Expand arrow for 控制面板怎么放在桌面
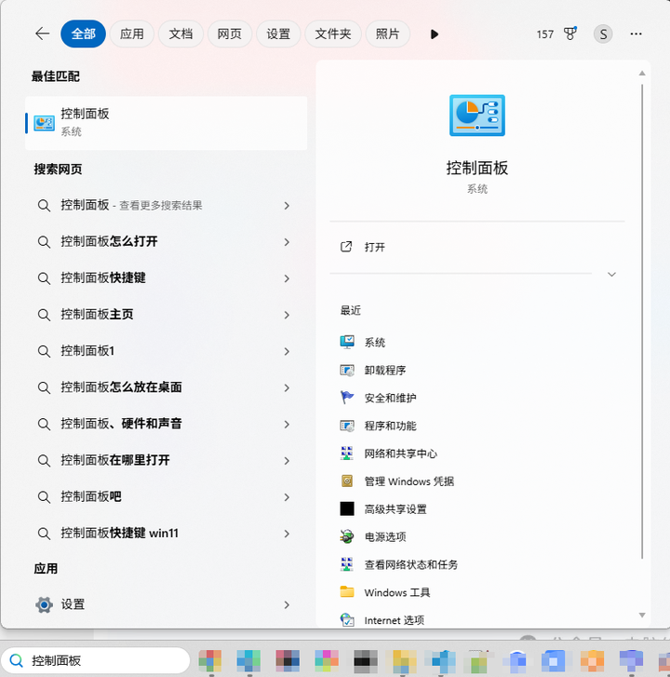Screen dimensions: 670x677 [x=287, y=387]
